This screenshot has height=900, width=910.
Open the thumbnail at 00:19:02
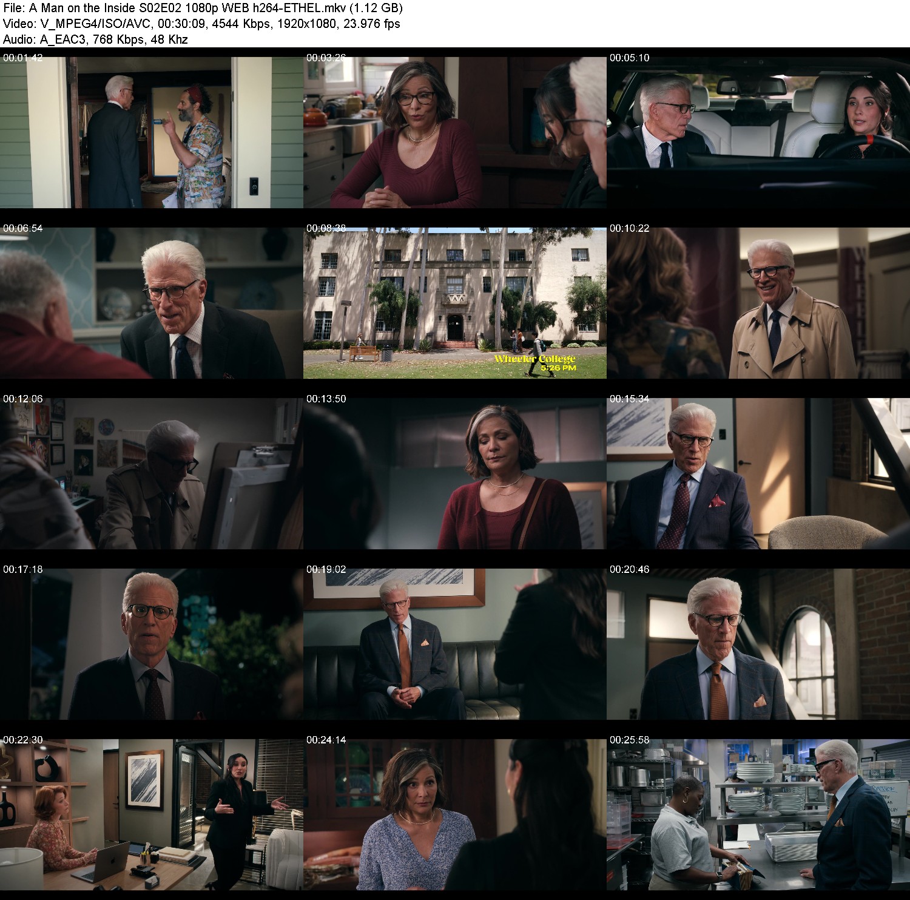click(455, 644)
